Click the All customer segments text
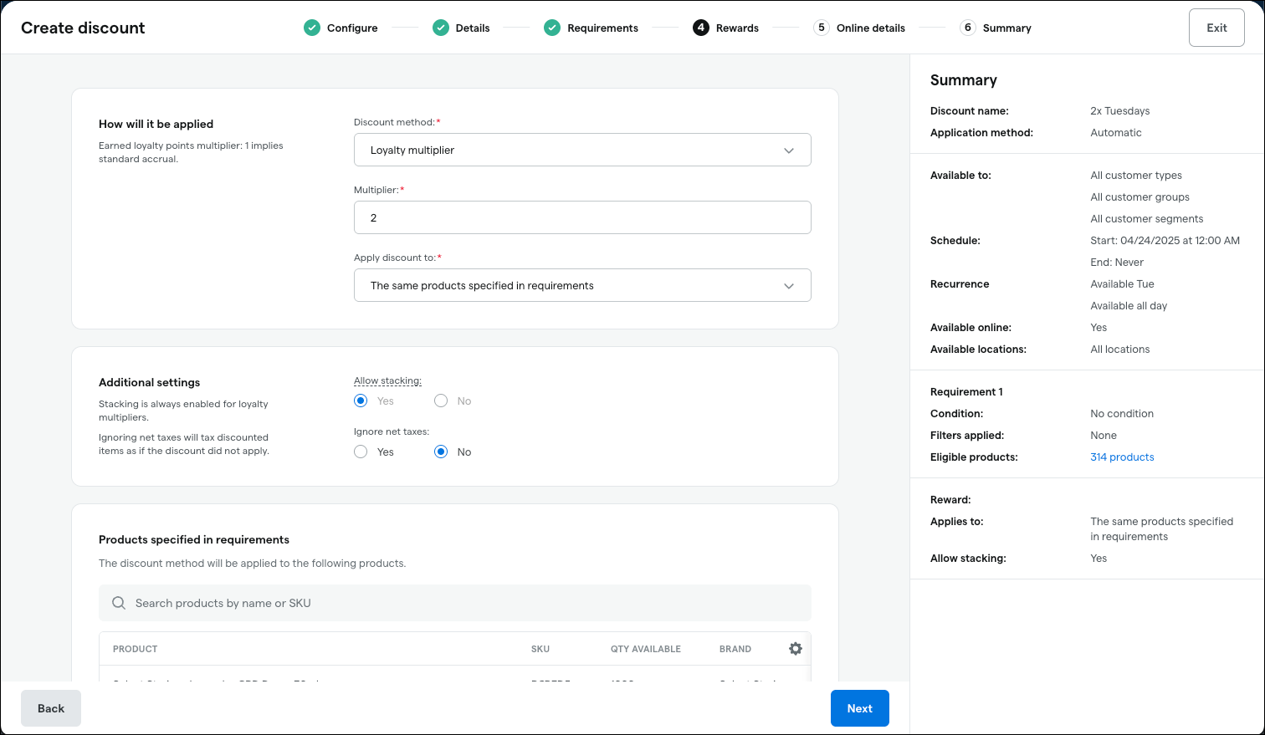 point(1146,218)
